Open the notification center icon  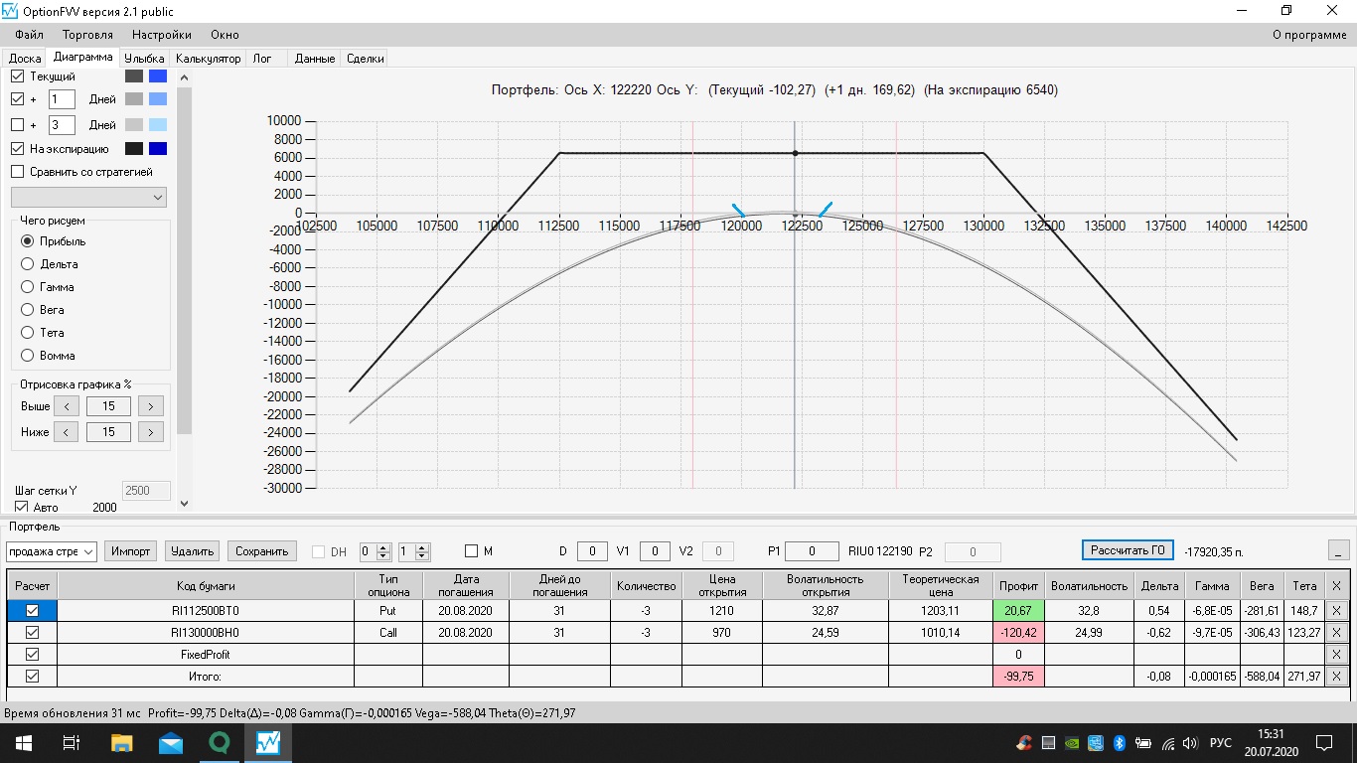(x=1324, y=742)
